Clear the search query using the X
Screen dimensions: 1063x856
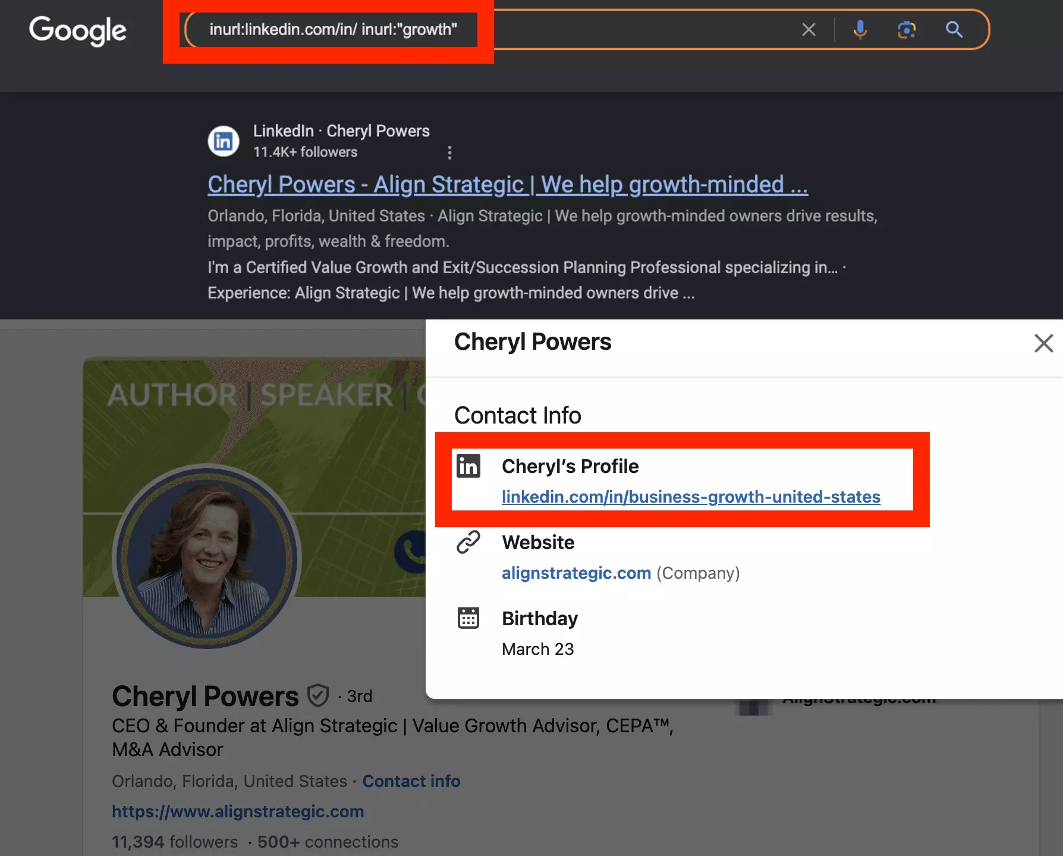point(809,29)
